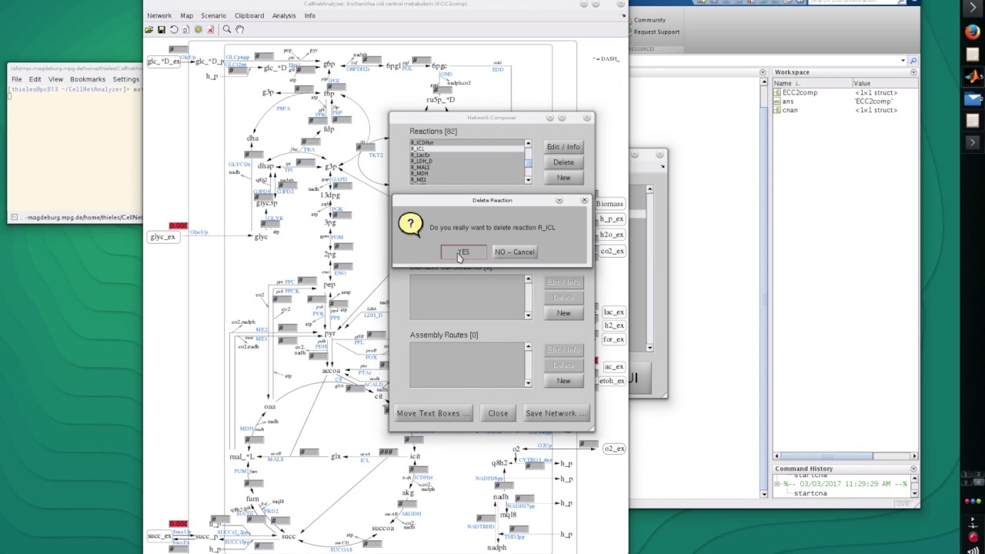Screen dimensions: 985x554
Task: Click the search magnifier beside MATLAB path field
Action: tap(913, 61)
